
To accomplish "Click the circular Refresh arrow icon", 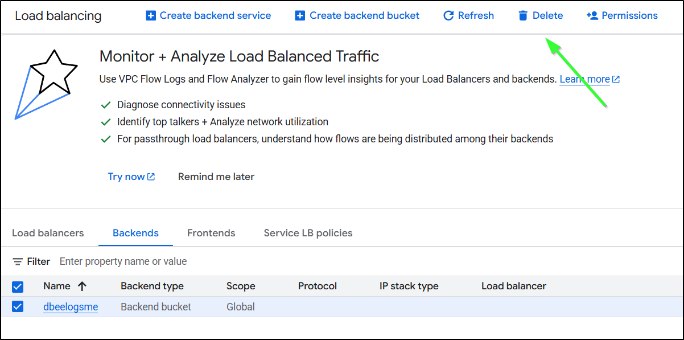I will (448, 16).
